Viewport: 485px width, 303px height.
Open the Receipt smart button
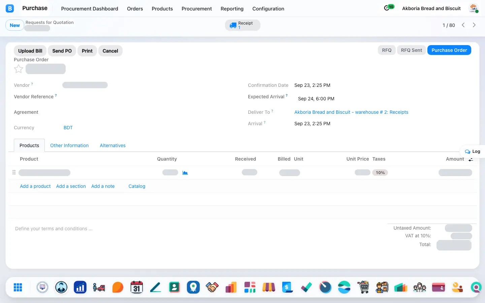click(243, 25)
